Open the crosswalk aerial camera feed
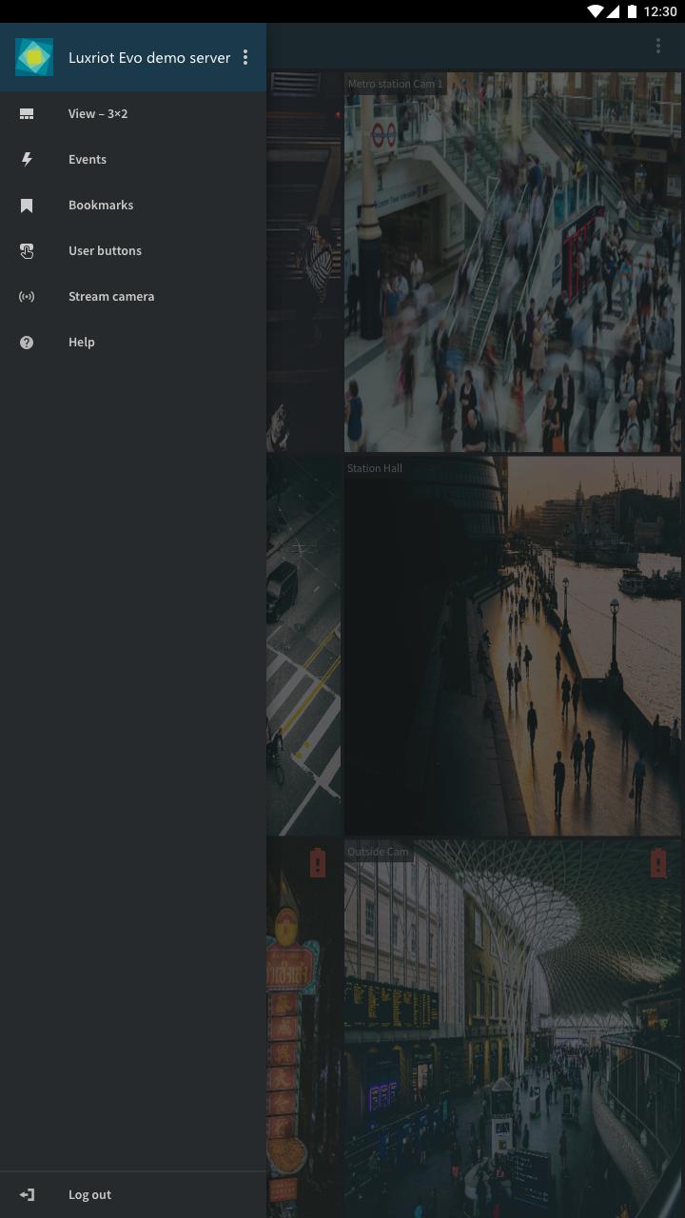The height and width of the screenshot is (1218, 685). pos(303,645)
